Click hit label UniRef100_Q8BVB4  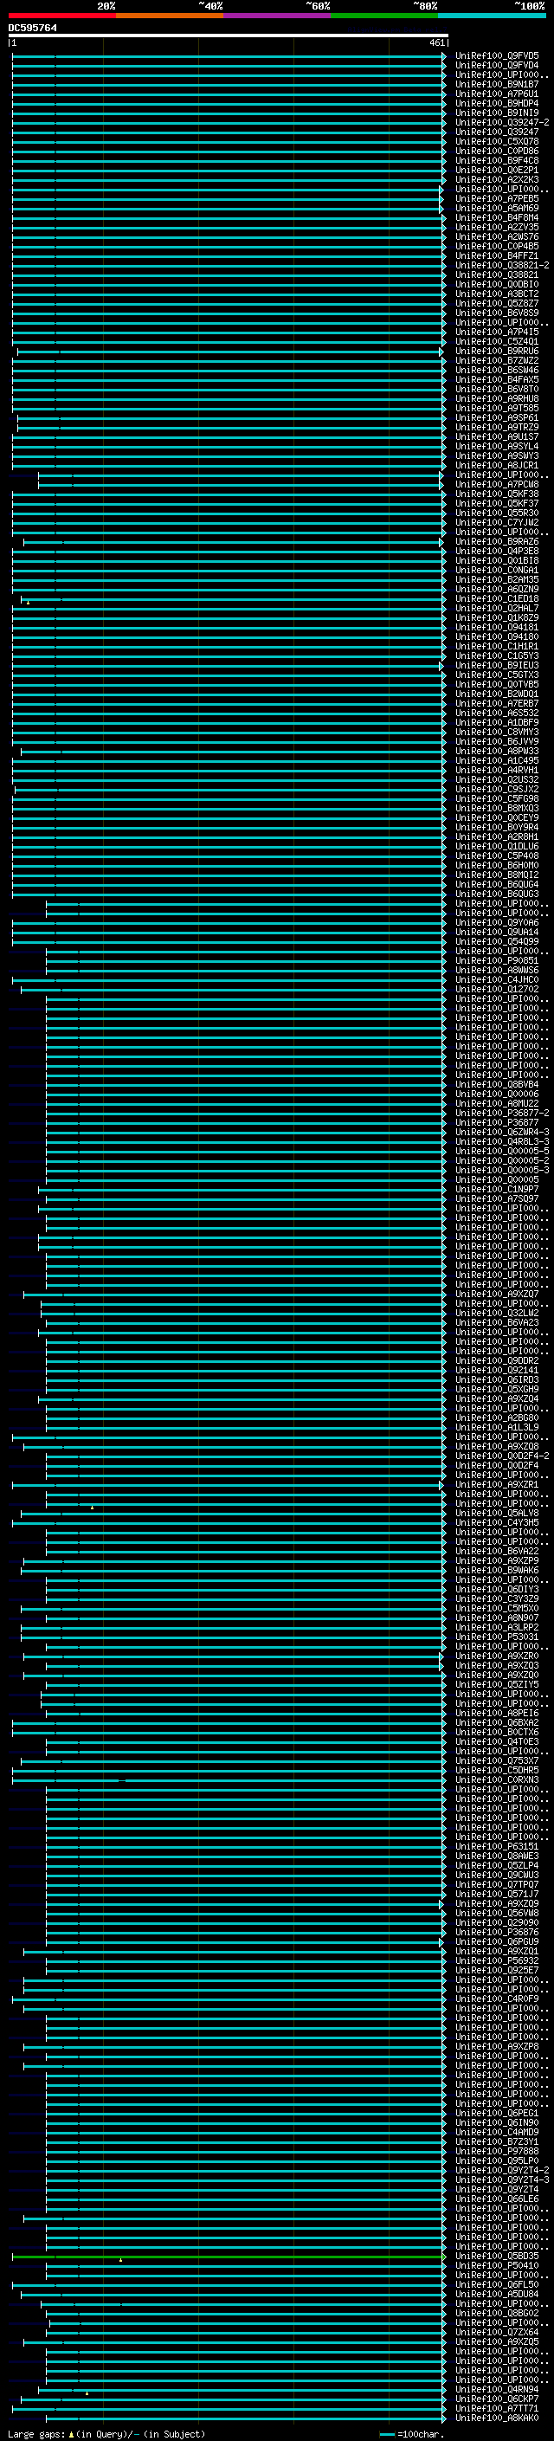coord(497,1084)
